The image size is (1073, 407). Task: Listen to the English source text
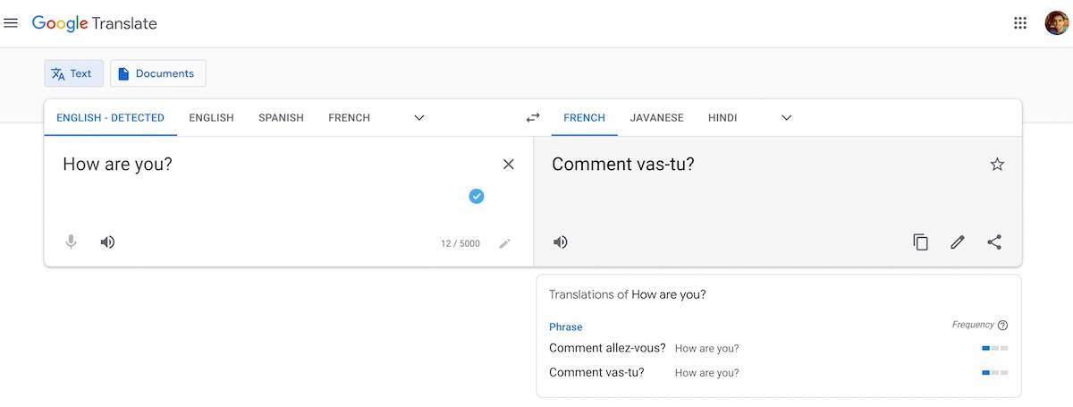(x=107, y=242)
